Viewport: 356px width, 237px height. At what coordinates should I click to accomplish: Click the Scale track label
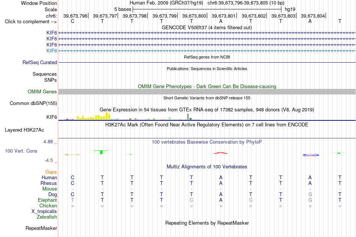click(x=51, y=9)
